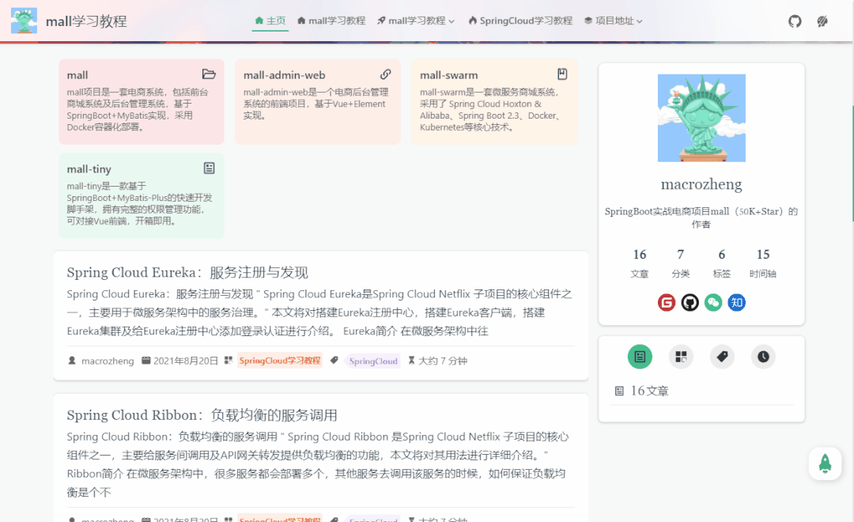The height and width of the screenshot is (522, 854).
Task: View the 6 标签 tags count
Action: tap(722, 263)
